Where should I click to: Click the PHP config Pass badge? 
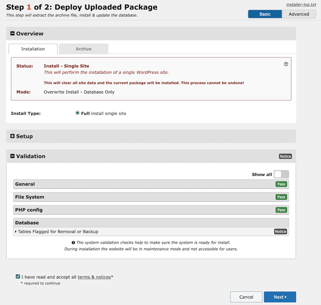click(281, 210)
